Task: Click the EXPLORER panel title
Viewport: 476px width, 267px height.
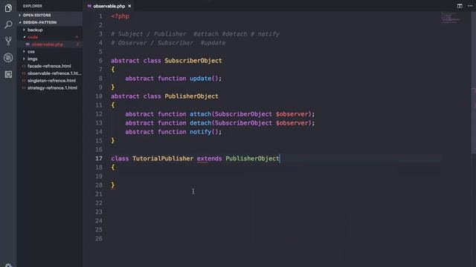Action: (32, 6)
